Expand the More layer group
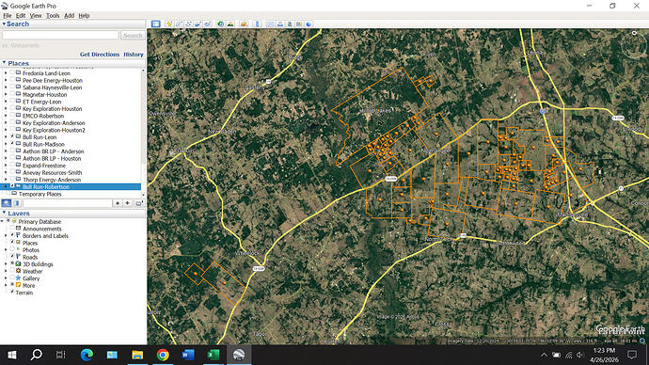This screenshot has width=649, height=365. pyautogui.click(x=6, y=285)
